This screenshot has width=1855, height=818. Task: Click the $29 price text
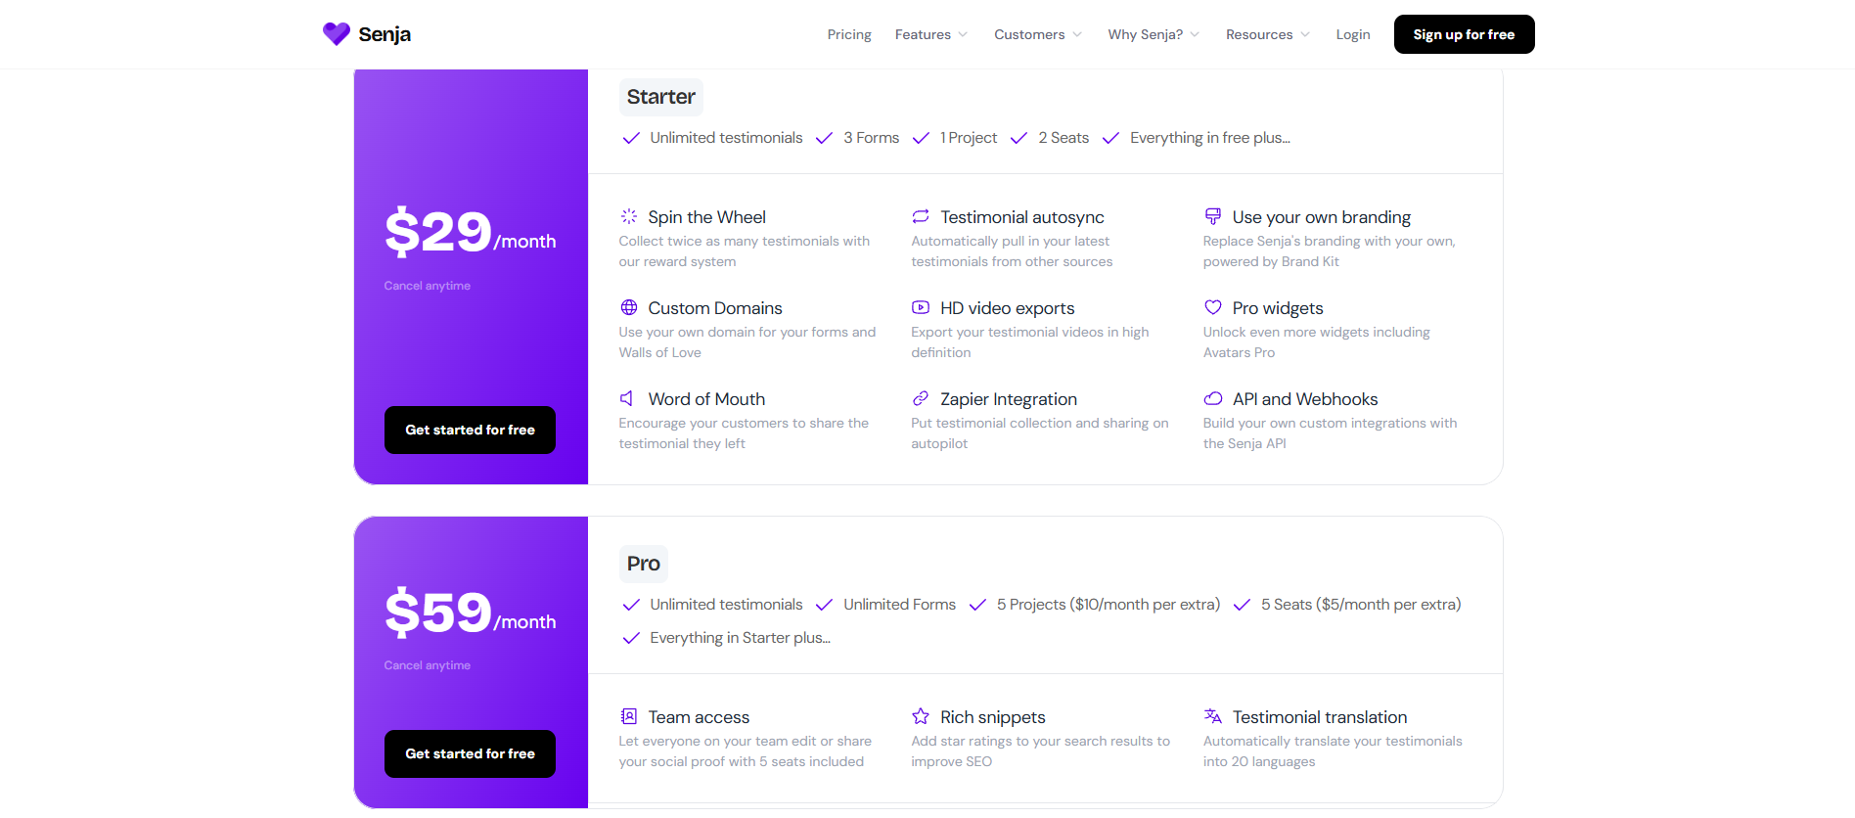[438, 232]
